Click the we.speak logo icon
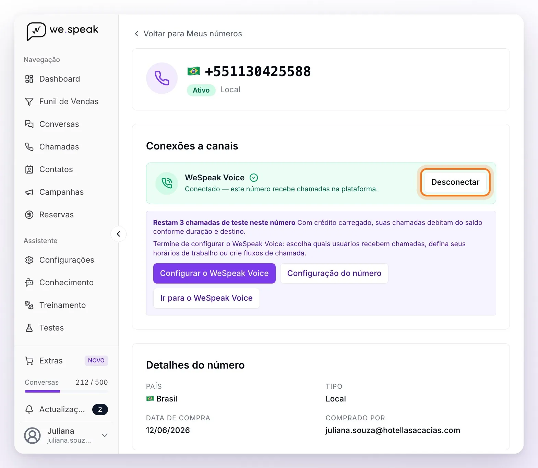 click(36, 31)
